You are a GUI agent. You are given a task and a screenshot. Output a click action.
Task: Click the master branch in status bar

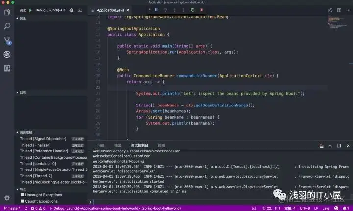click(12, 208)
